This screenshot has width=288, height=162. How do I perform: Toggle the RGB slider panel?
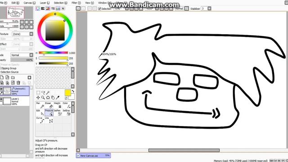tap(43, 9)
